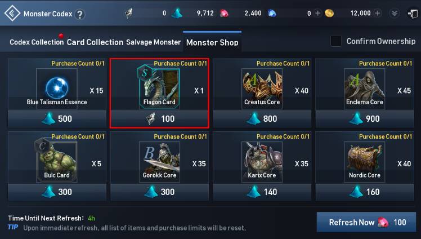
Task: Select the Flagon Card thumbnail
Action: coord(159,88)
